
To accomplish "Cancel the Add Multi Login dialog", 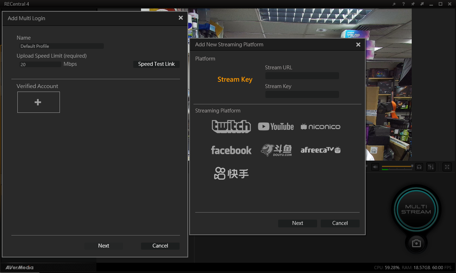I will 160,246.
